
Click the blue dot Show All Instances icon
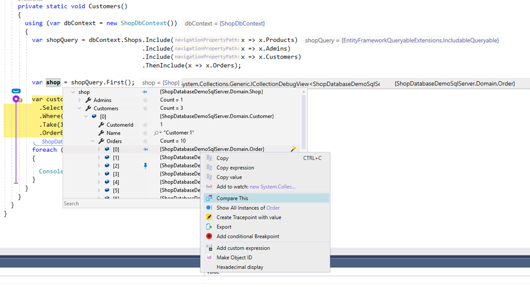click(x=209, y=207)
